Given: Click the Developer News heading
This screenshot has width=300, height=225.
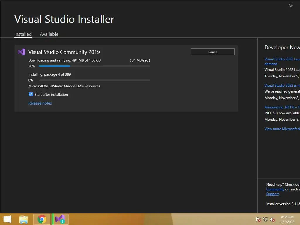Looking at the screenshot, I should point(282,47).
